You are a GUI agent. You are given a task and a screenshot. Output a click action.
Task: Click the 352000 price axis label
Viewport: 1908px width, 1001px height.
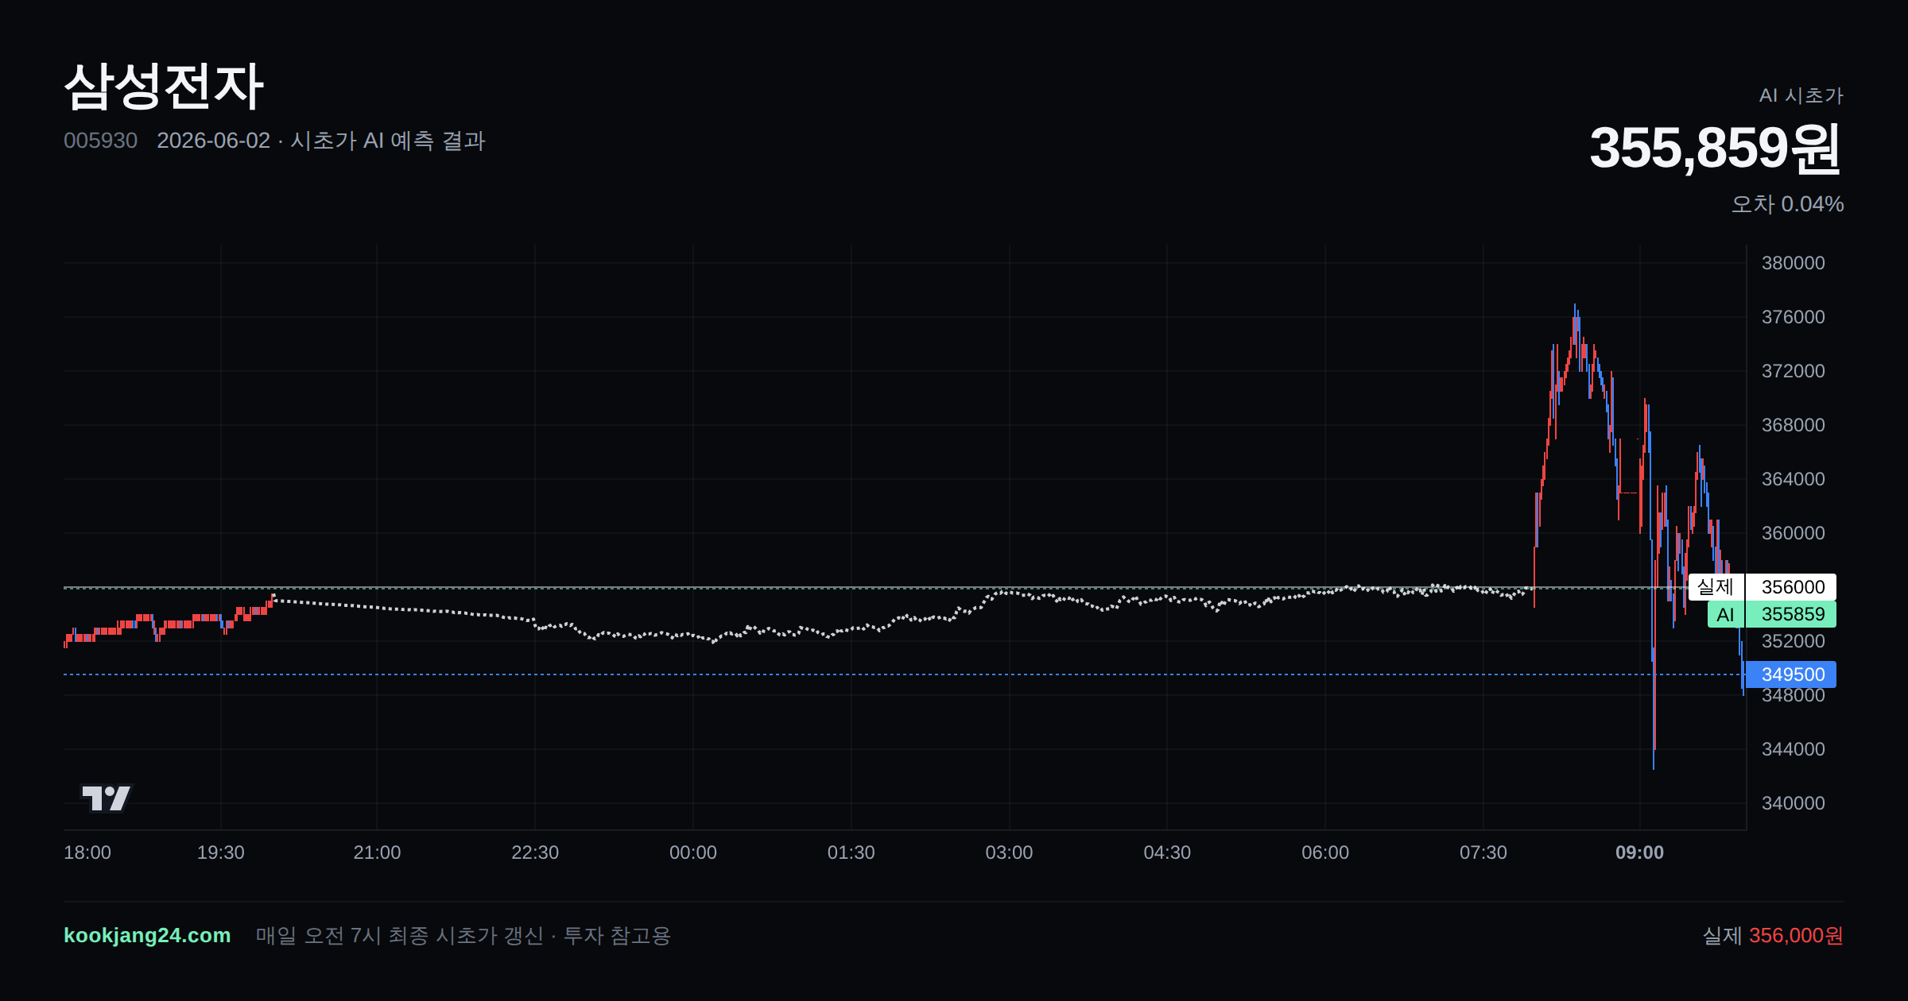[1793, 641]
